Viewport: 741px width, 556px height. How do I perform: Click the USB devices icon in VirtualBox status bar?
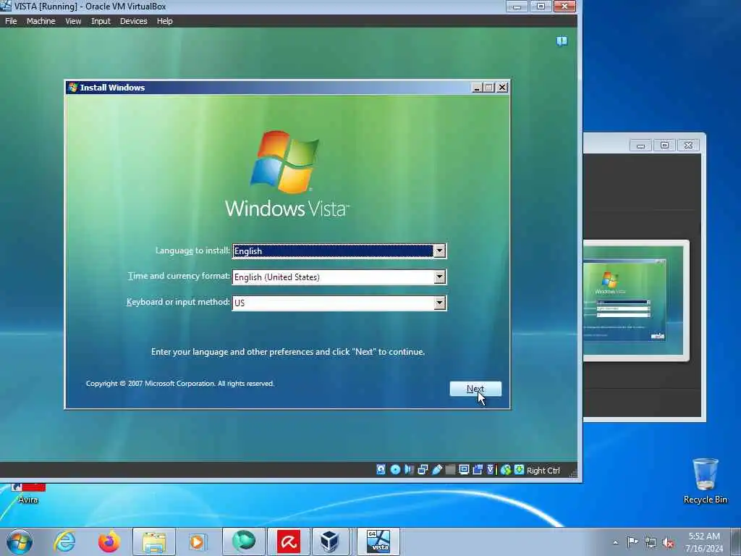coord(436,469)
